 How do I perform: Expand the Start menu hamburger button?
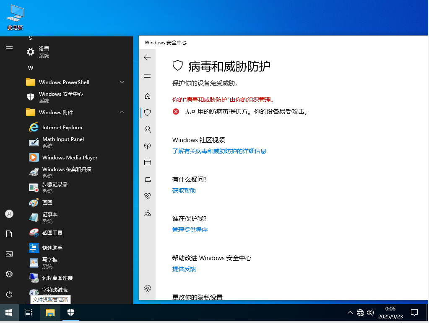click(9, 49)
